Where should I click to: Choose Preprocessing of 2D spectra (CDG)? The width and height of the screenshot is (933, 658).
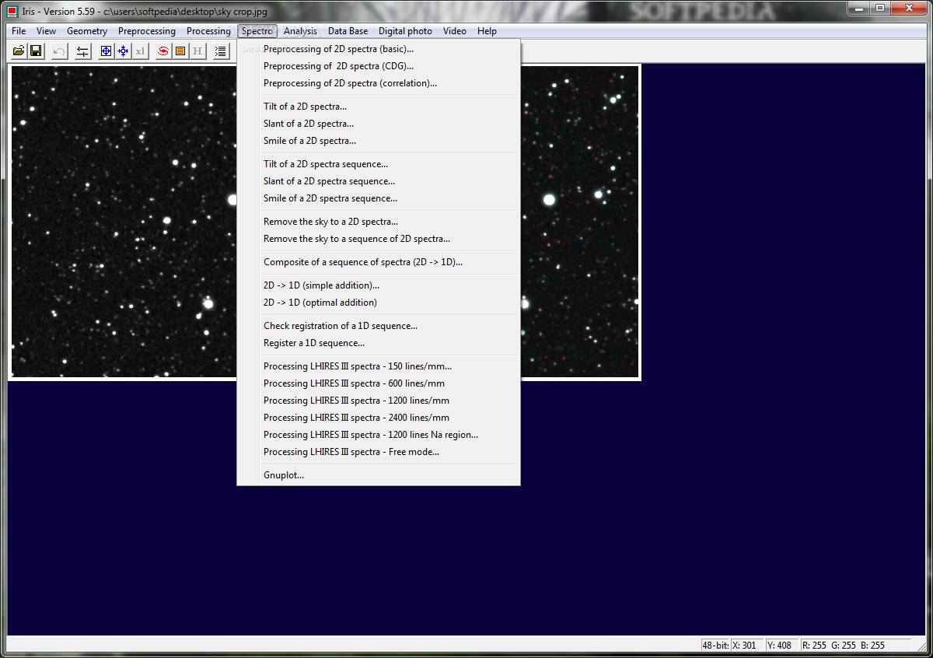tap(379, 66)
